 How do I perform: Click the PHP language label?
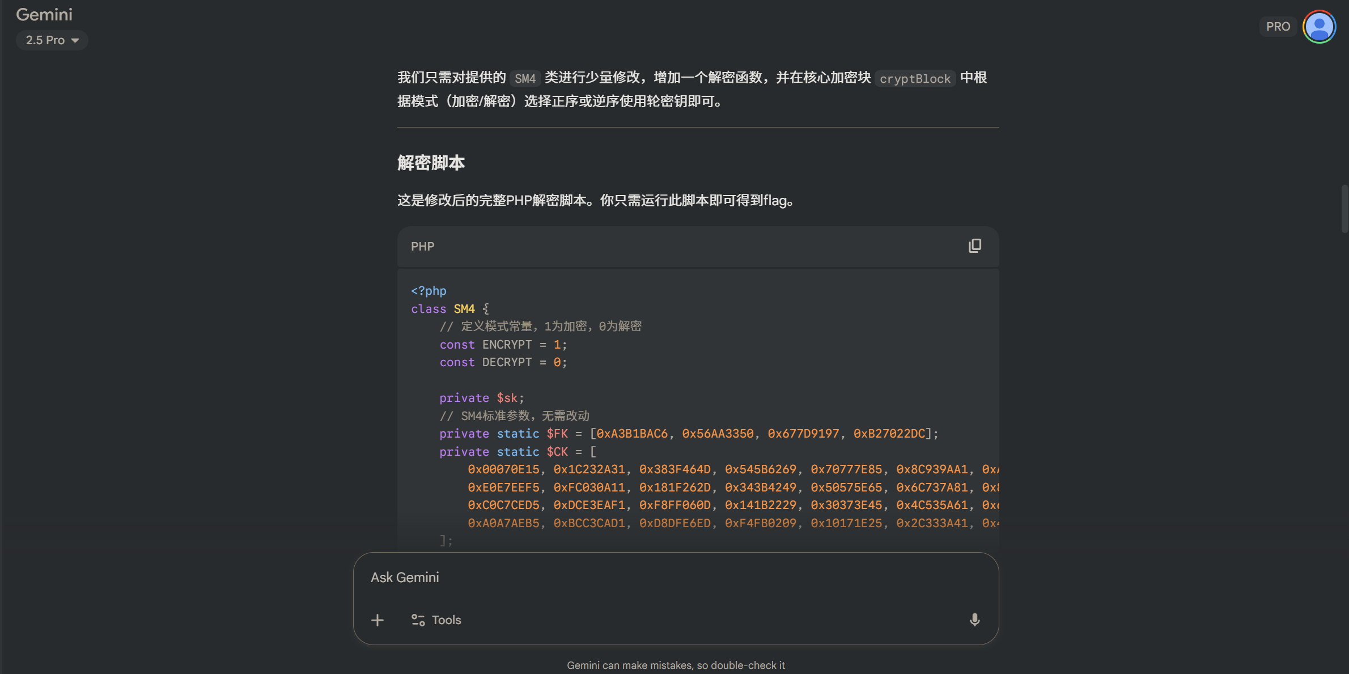(423, 246)
